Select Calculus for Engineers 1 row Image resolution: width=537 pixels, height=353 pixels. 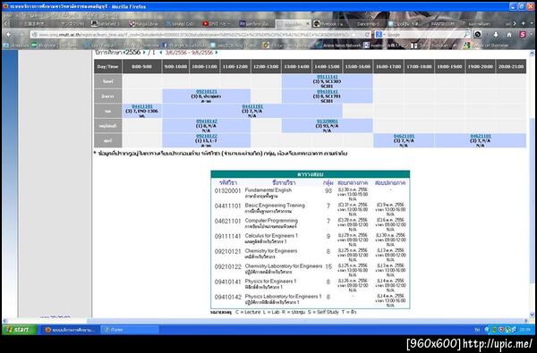pos(310,239)
